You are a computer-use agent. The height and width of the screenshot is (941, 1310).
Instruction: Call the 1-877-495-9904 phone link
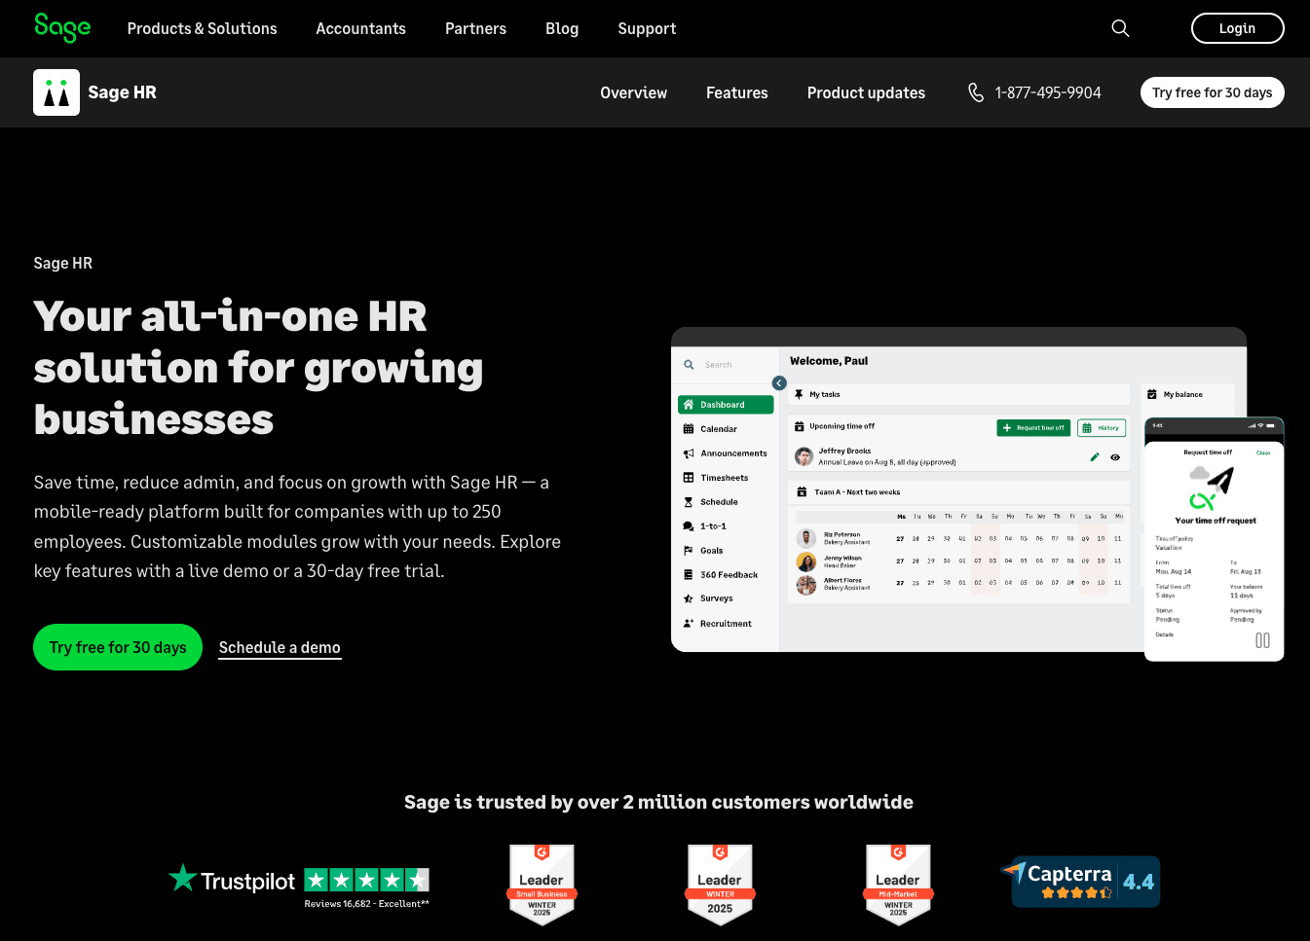pos(1048,92)
